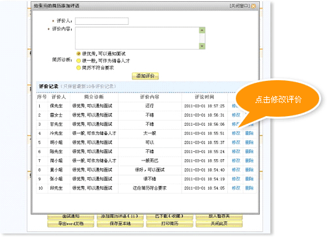Click the orange X close-window icon
Viewport: 327px width, 238px height.
[x=253, y=6]
